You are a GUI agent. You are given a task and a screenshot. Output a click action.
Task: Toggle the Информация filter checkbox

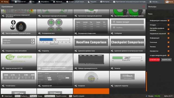point(168,38)
